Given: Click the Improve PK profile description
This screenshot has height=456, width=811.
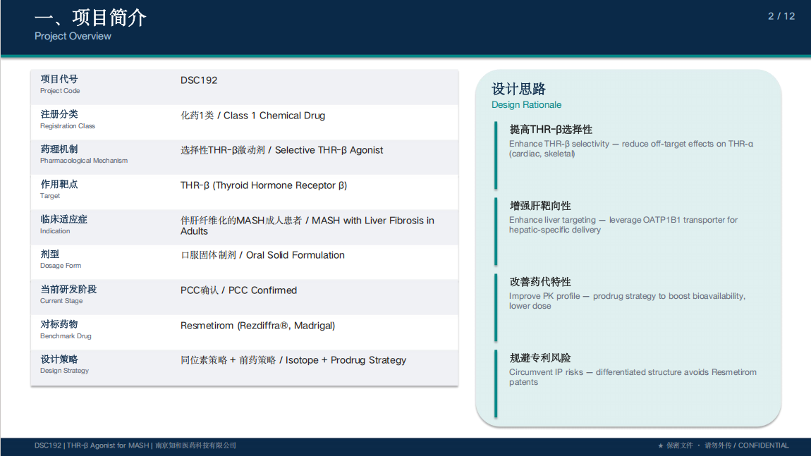Looking at the screenshot, I should point(627,301).
